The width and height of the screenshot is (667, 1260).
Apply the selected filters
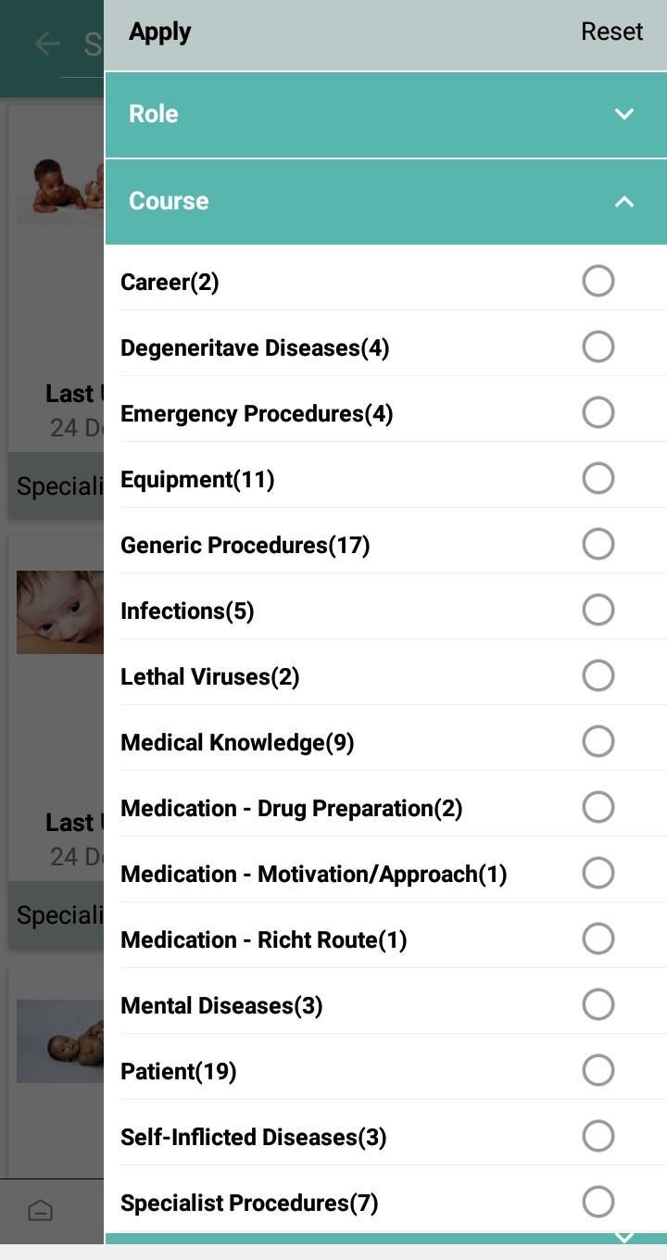tap(160, 31)
